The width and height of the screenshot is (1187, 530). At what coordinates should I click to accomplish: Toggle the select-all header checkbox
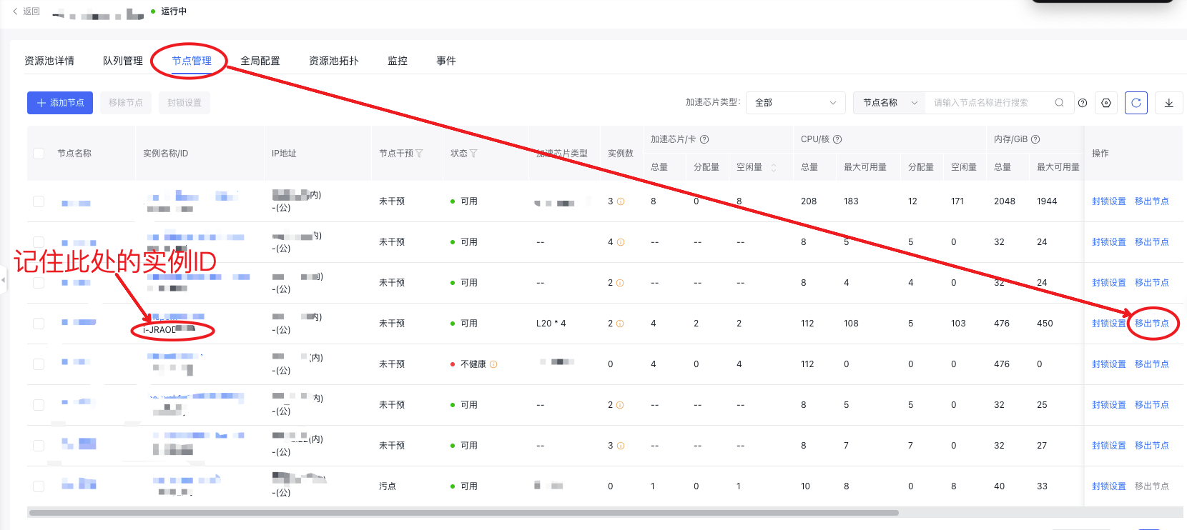39,154
